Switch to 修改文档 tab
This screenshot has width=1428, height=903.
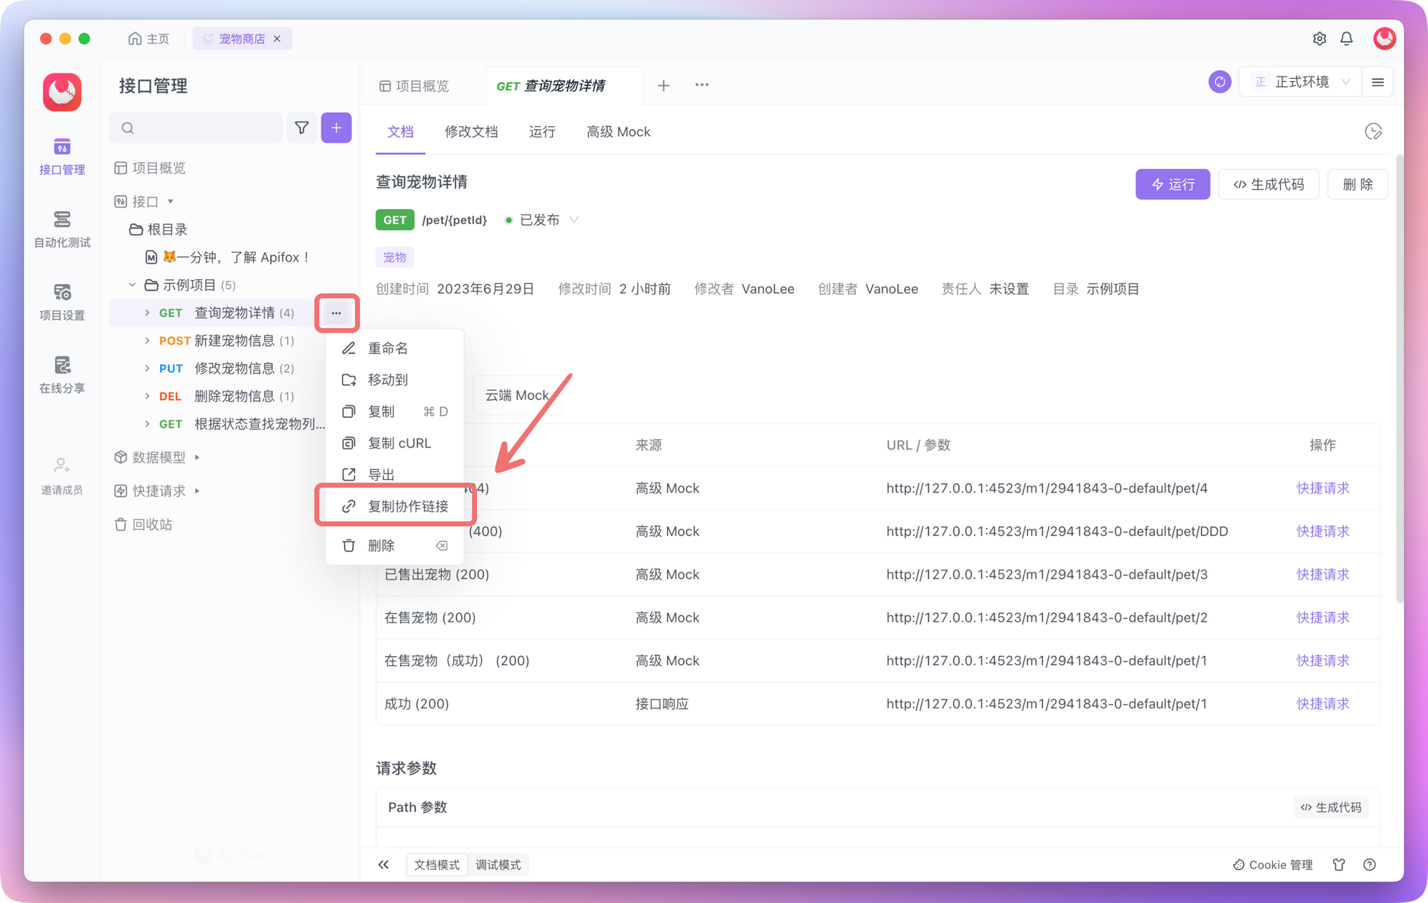(471, 132)
